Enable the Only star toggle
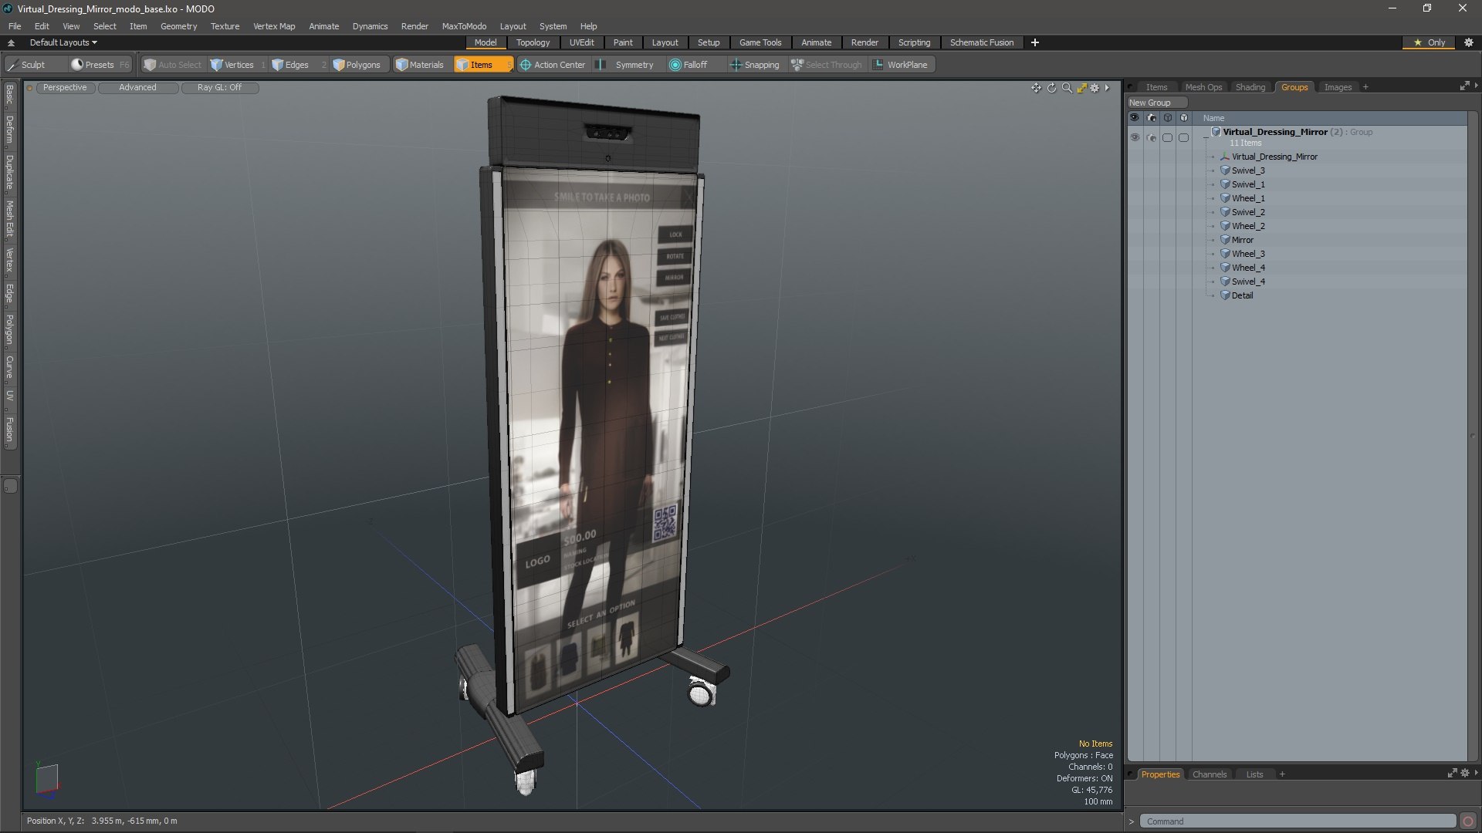Image resolution: width=1482 pixels, height=833 pixels. click(x=1429, y=42)
